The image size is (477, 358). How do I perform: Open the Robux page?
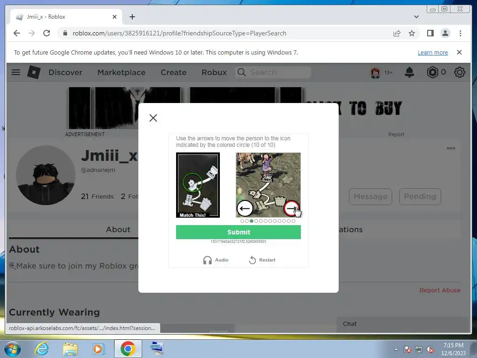pos(214,72)
